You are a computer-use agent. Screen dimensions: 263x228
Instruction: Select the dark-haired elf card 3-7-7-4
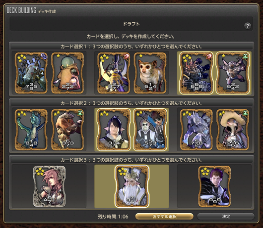[114, 130]
